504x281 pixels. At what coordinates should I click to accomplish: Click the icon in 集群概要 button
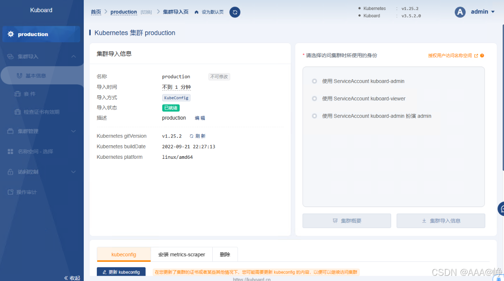point(335,221)
